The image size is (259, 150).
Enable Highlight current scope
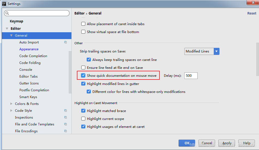click(83, 119)
